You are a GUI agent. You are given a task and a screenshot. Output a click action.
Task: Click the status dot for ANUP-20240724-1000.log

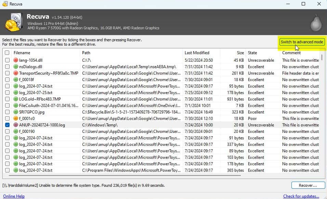point(16,125)
